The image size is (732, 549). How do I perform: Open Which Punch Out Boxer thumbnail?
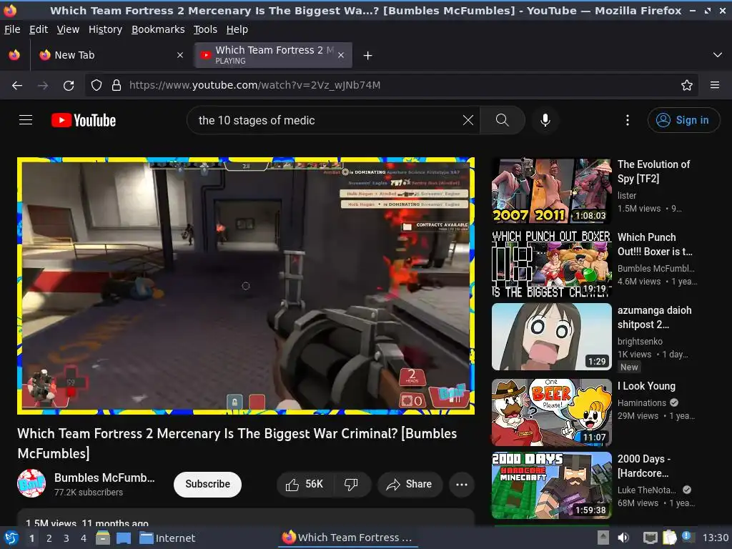click(552, 264)
